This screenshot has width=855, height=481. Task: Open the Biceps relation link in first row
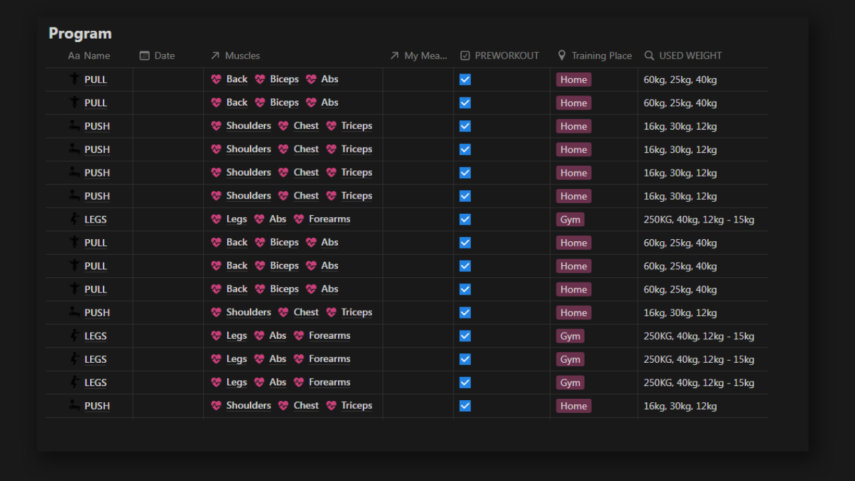[285, 79]
